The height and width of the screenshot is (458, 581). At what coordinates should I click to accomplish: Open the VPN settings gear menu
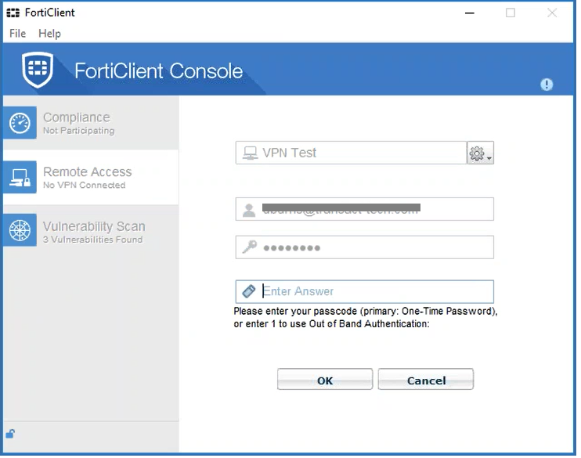[x=480, y=153]
